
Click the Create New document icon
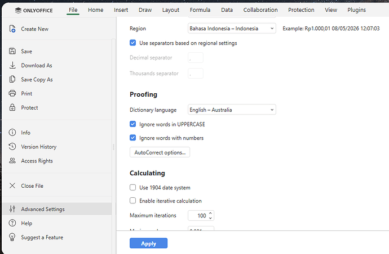click(x=12, y=29)
